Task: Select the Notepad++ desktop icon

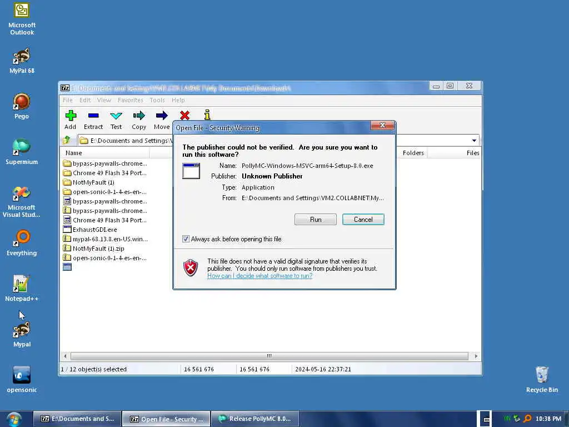Action: (22, 289)
